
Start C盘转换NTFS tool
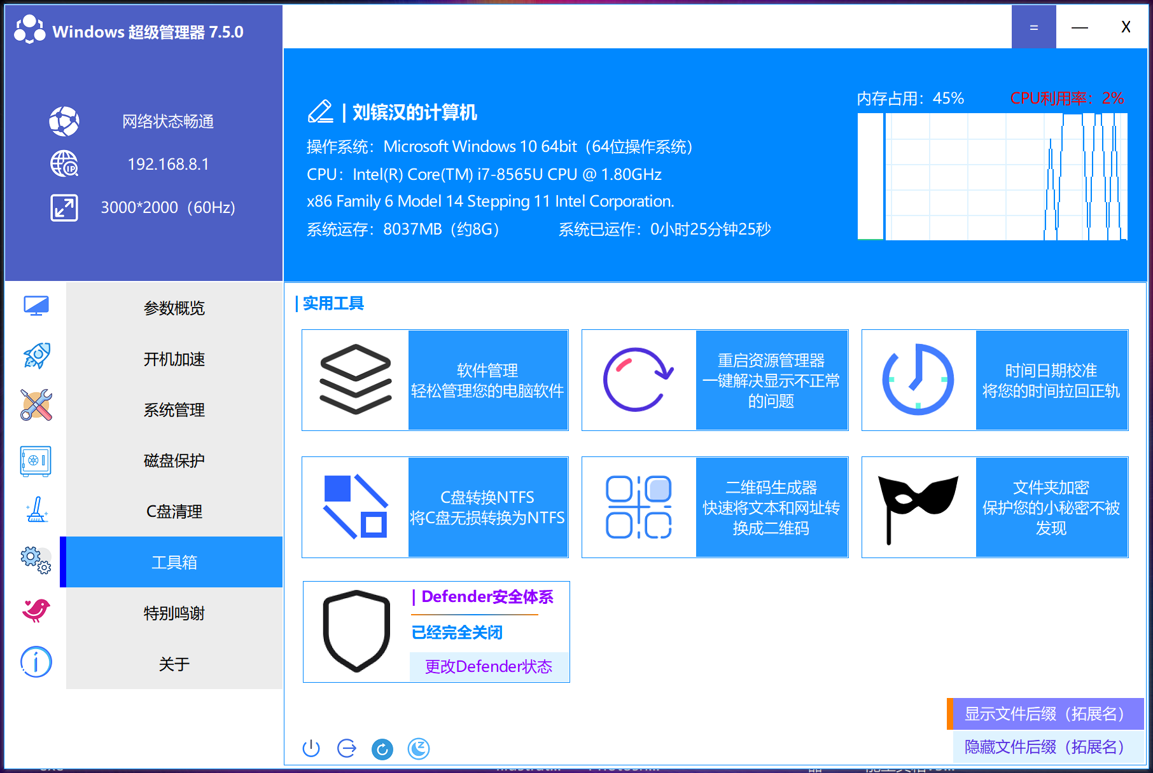(488, 507)
